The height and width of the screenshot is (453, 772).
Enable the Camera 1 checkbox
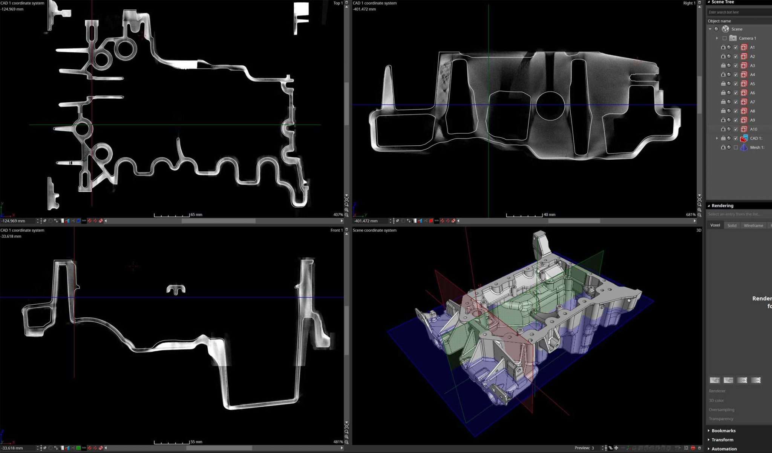(x=725, y=38)
